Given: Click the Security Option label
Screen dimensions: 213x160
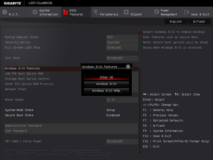Looking at the screenshot, I should click(x=17, y=42).
